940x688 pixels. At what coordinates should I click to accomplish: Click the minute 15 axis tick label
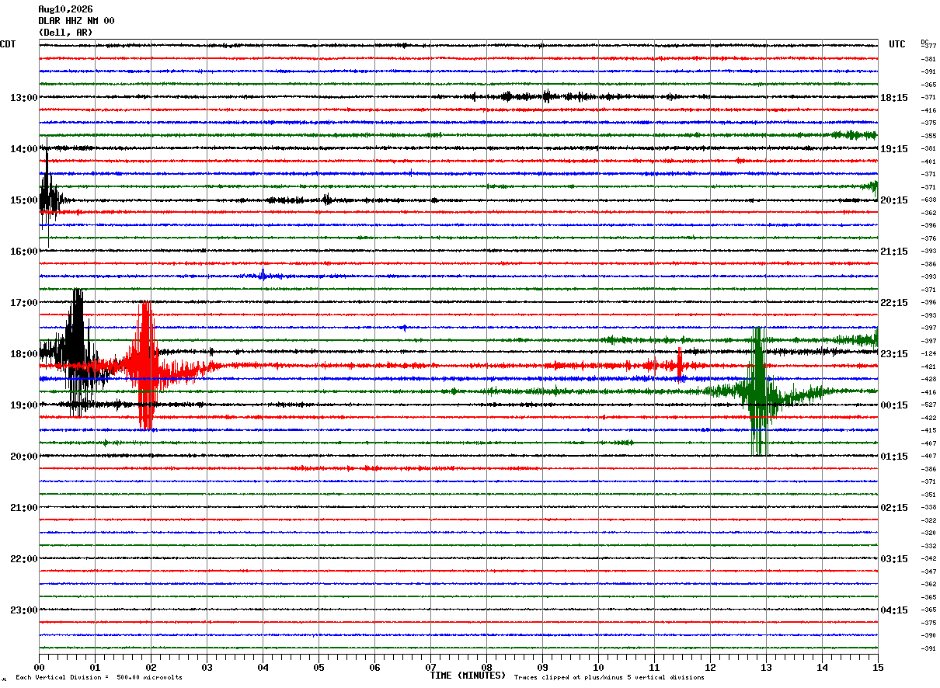coord(878,667)
